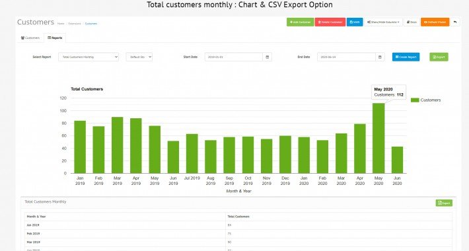
Task: Click the Start Date input field
Action: (234, 57)
